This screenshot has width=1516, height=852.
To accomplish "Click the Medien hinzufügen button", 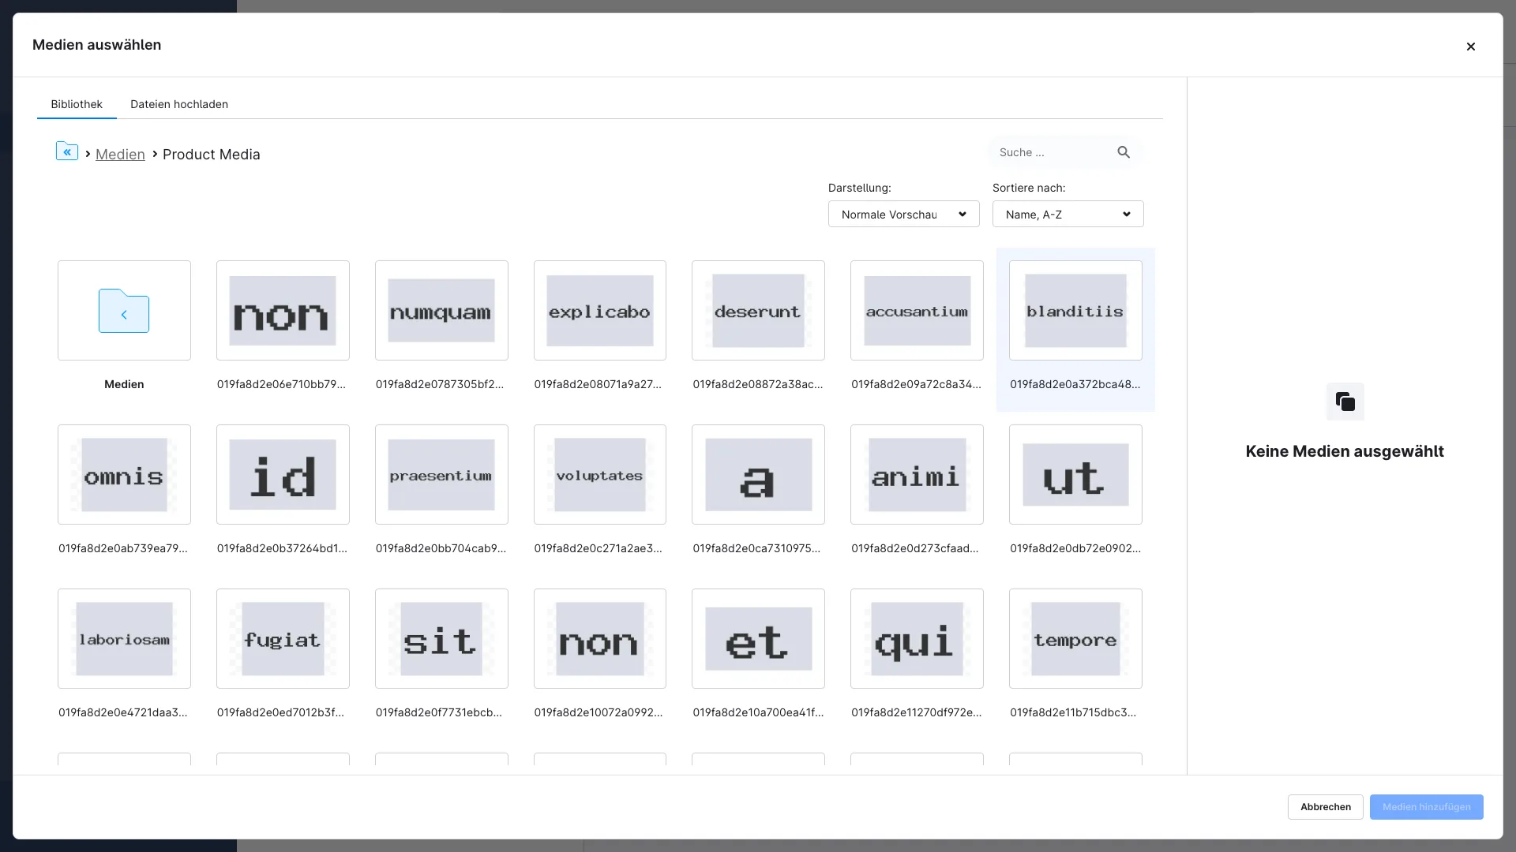I will 1426,807.
